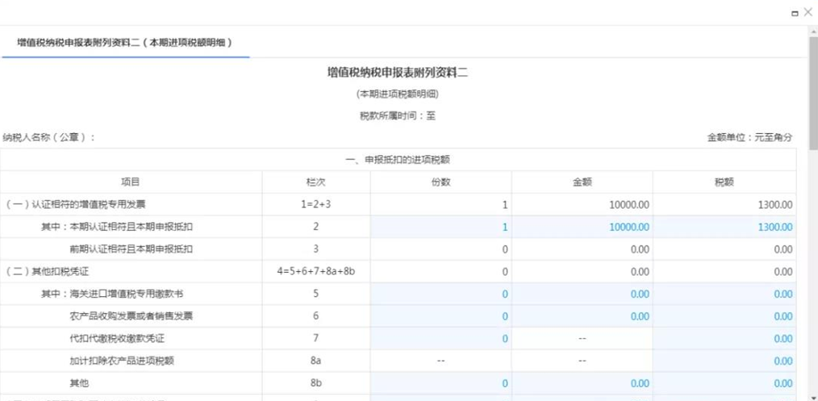Viewport: 818px width, 401px height.
Task: Close the dialog with the X icon
Action: coord(808,13)
